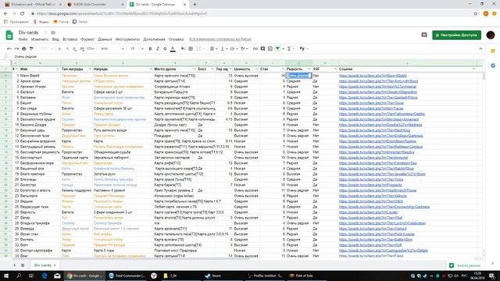
Task: Open the fill color picker
Action: (x=183, y=48)
